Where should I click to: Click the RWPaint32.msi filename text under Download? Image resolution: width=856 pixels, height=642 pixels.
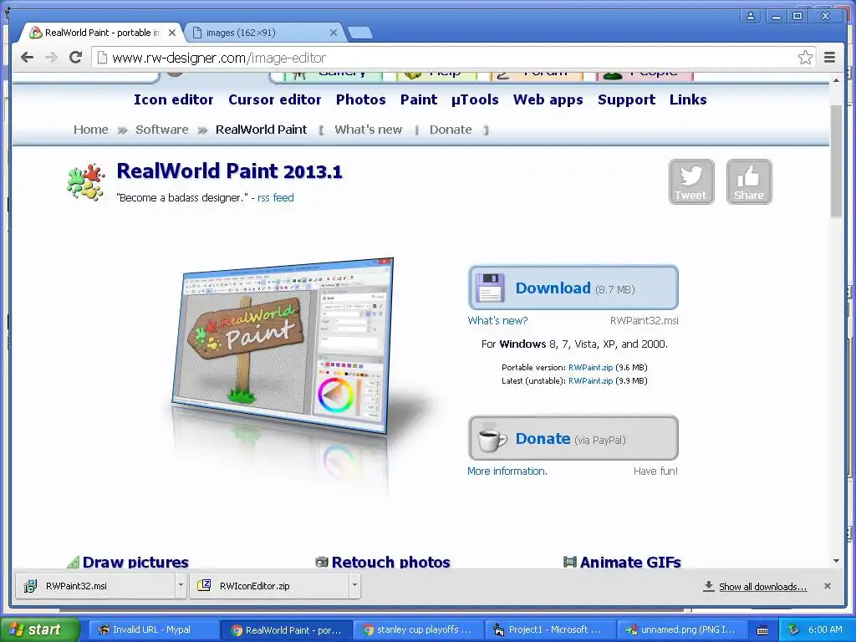coord(645,321)
